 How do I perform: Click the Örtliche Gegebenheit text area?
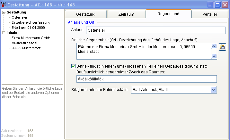[x=143, y=51]
